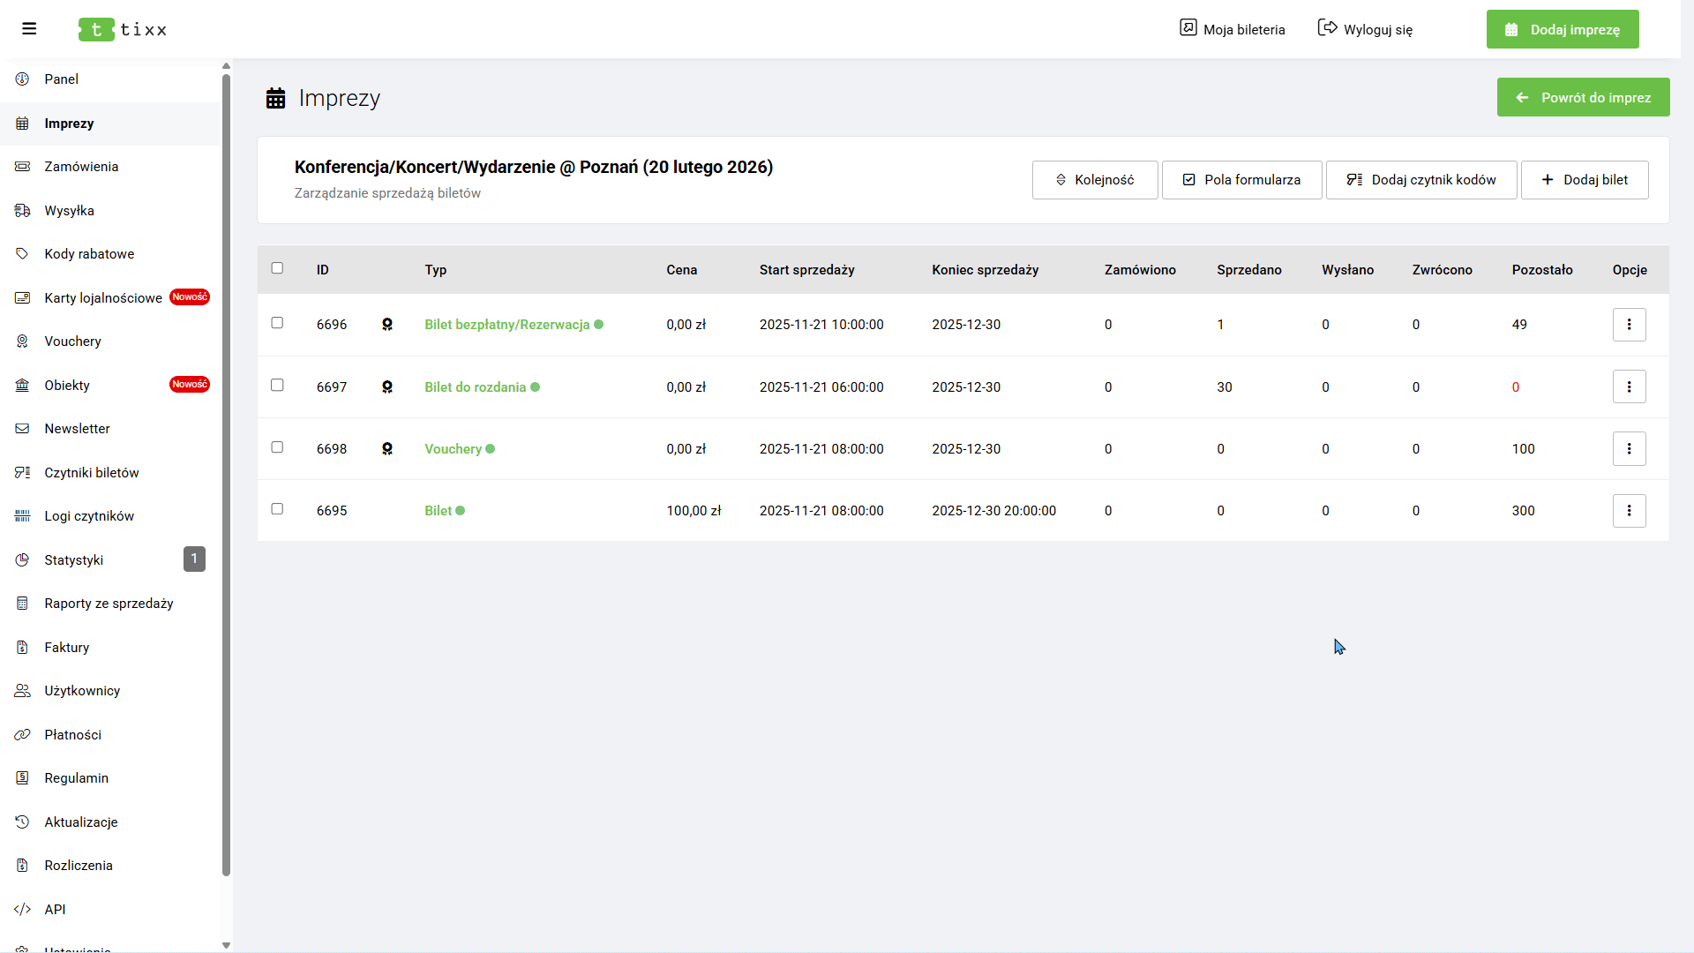
Task: Click the sidebar scroll down arrow
Action: [226, 945]
